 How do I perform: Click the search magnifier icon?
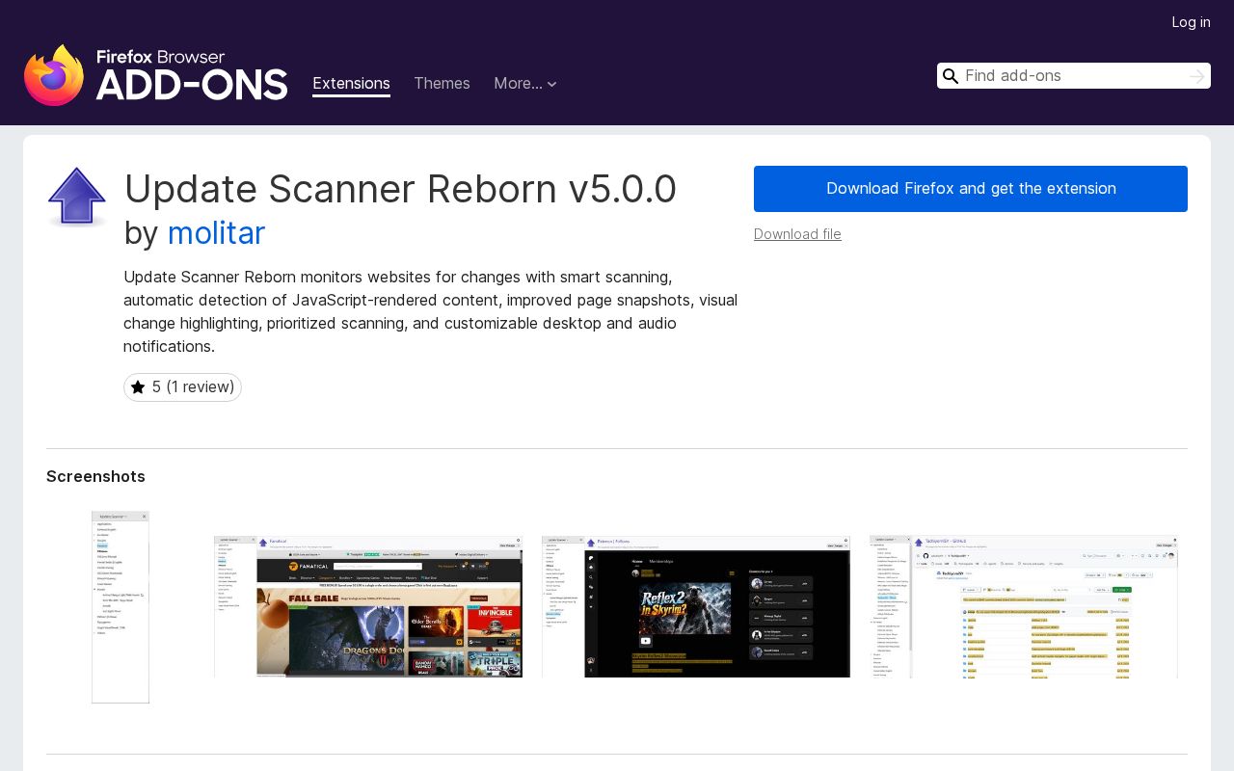(x=951, y=76)
